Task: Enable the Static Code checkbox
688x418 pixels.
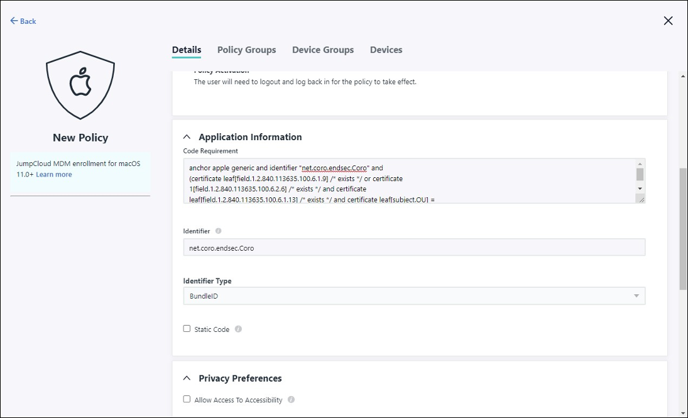Action: 187,329
